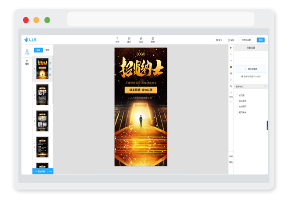Move page 4 down with the chevron

pyautogui.click(x=34, y=150)
